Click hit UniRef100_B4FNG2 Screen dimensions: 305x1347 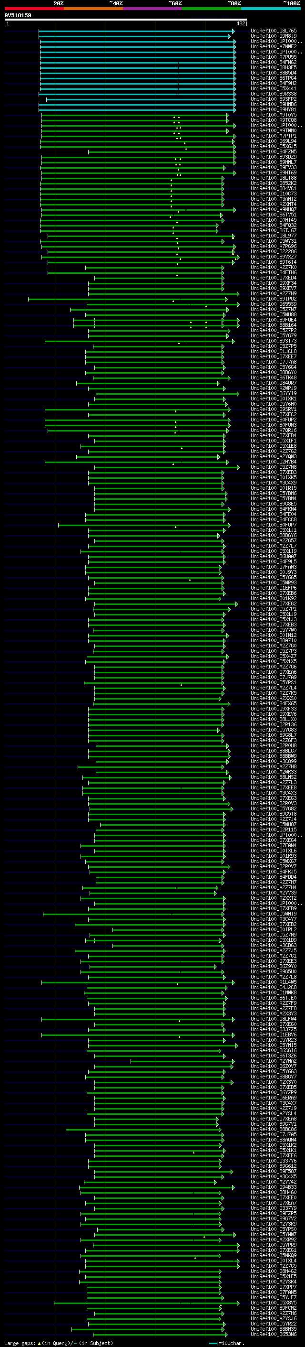pos(274,63)
